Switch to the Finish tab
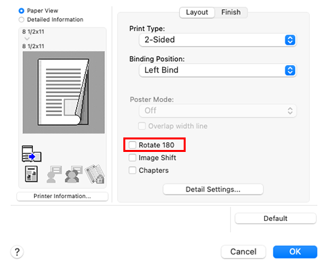Viewport: 328px width, 269px height. point(231,12)
